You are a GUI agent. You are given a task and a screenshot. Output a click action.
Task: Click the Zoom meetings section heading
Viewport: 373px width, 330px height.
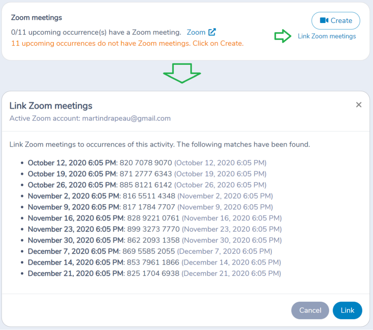[36, 18]
